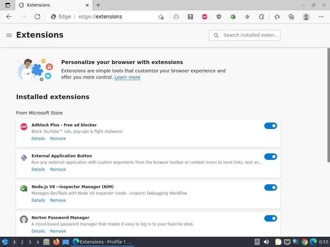Click the NiM extension icon in list

[x=24, y=188]
